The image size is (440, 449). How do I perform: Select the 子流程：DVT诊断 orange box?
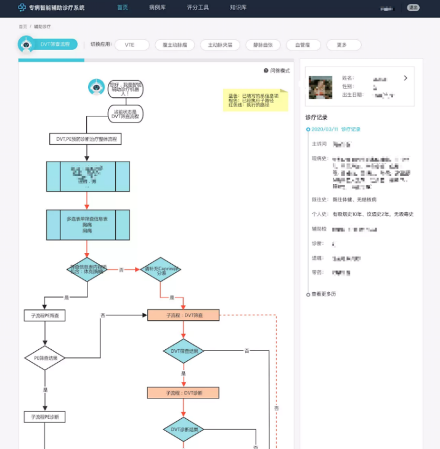[184, 393]
